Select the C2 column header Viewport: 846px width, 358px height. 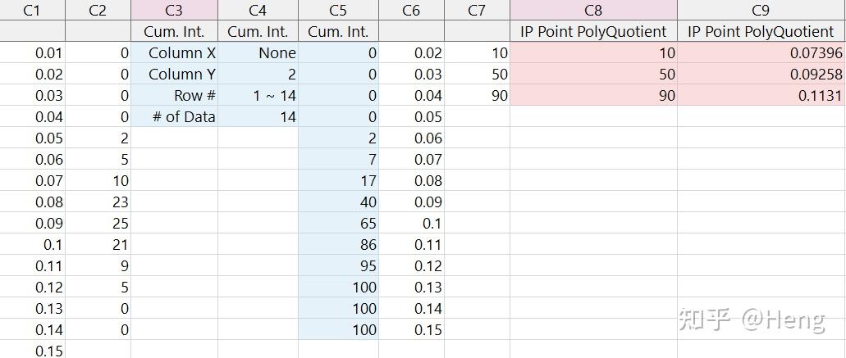(98, 11)
